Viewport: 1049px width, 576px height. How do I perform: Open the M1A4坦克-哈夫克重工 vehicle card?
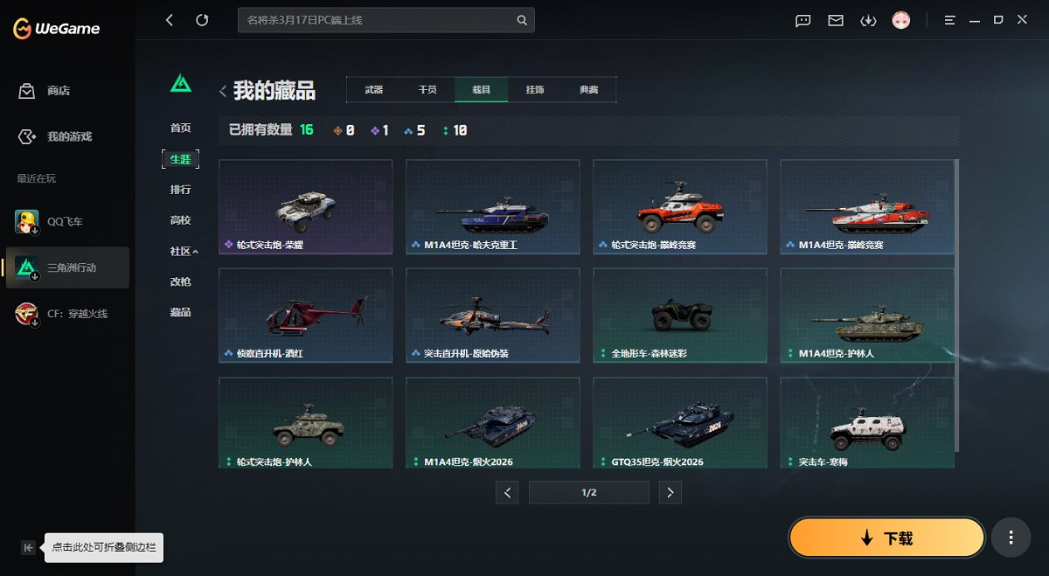(x=492, y=206)
